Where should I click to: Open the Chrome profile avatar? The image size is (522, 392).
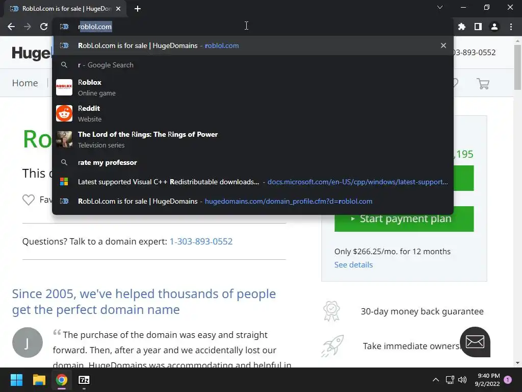(494, 27)
